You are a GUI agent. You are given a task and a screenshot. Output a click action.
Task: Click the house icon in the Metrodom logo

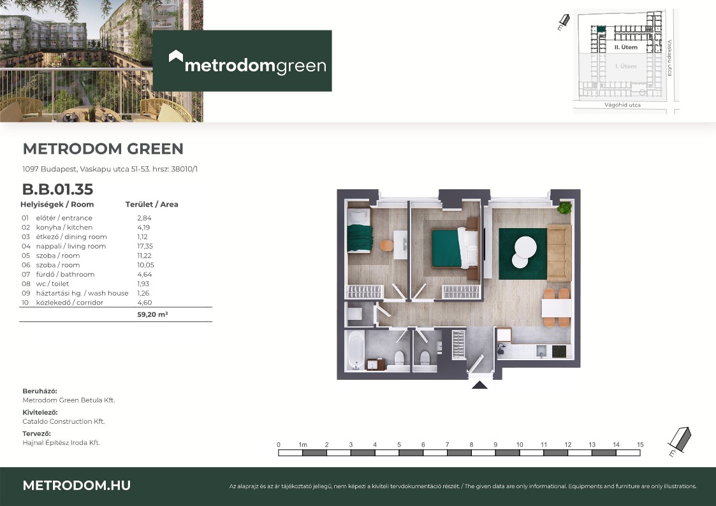(x=176, y=58)
